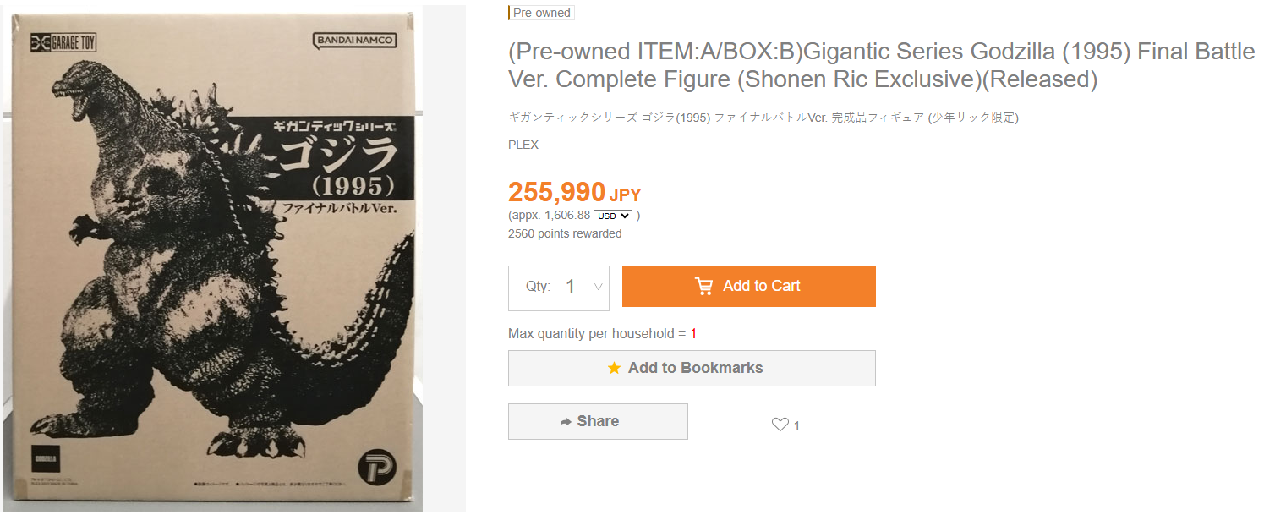Click the Japanese product name text

tap(763, 118)
